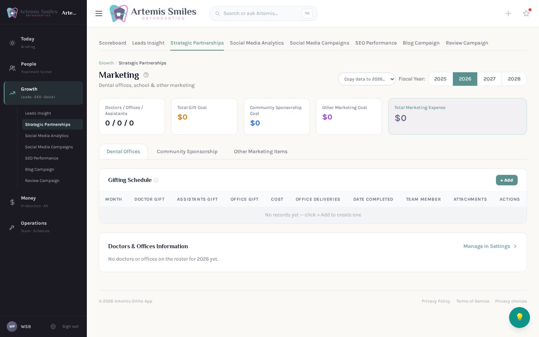Open the Strategic Partnerships top tab
Image resolution: width=539 pixels, height=337 pixels.
click(x=197, y=43)
